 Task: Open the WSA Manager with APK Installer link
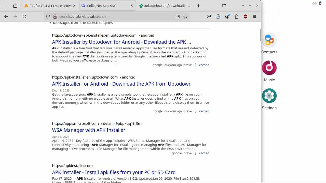coord(89,130)
